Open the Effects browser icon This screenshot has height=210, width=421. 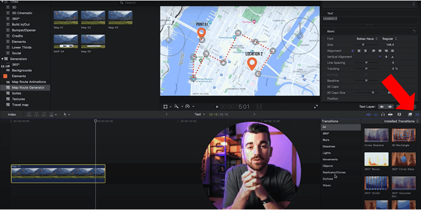click(410, 114)
